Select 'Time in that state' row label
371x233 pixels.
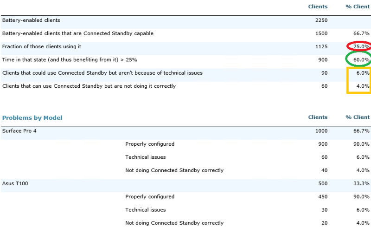(70, 60)
